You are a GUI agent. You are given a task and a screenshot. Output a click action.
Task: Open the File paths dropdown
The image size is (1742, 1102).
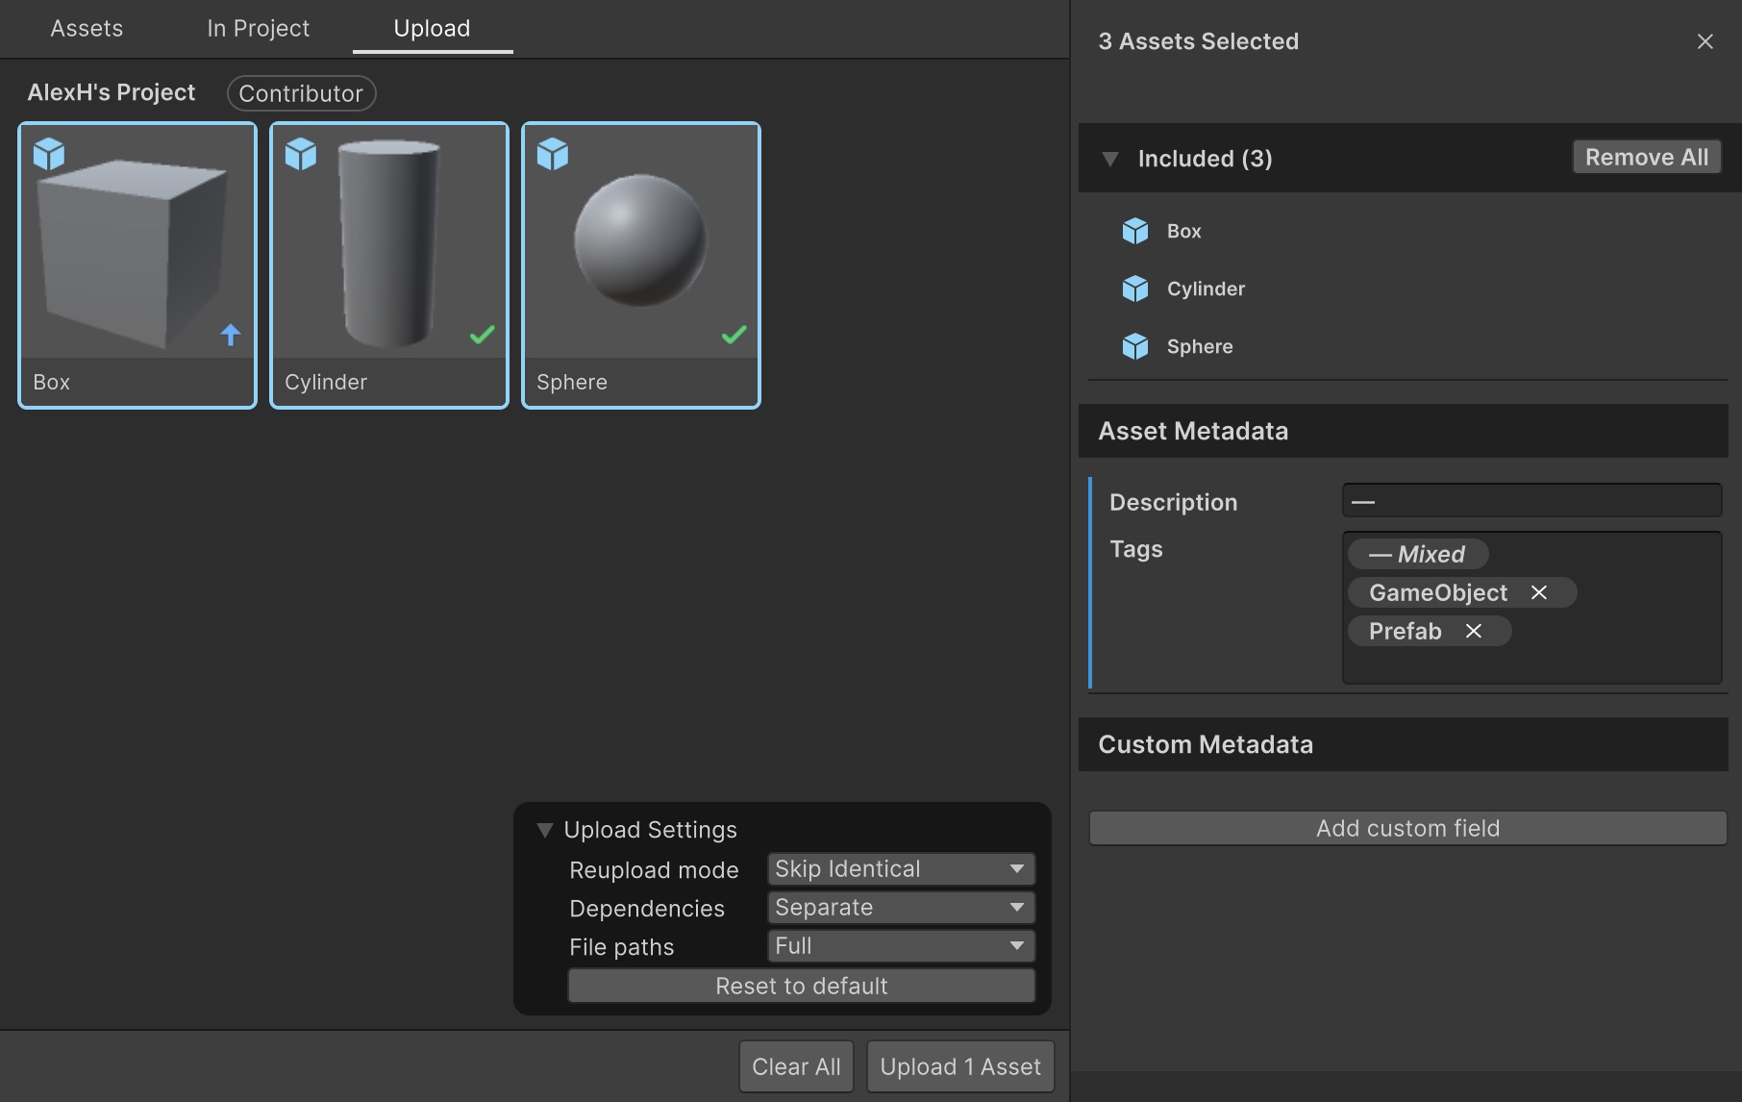pos(900,946)
